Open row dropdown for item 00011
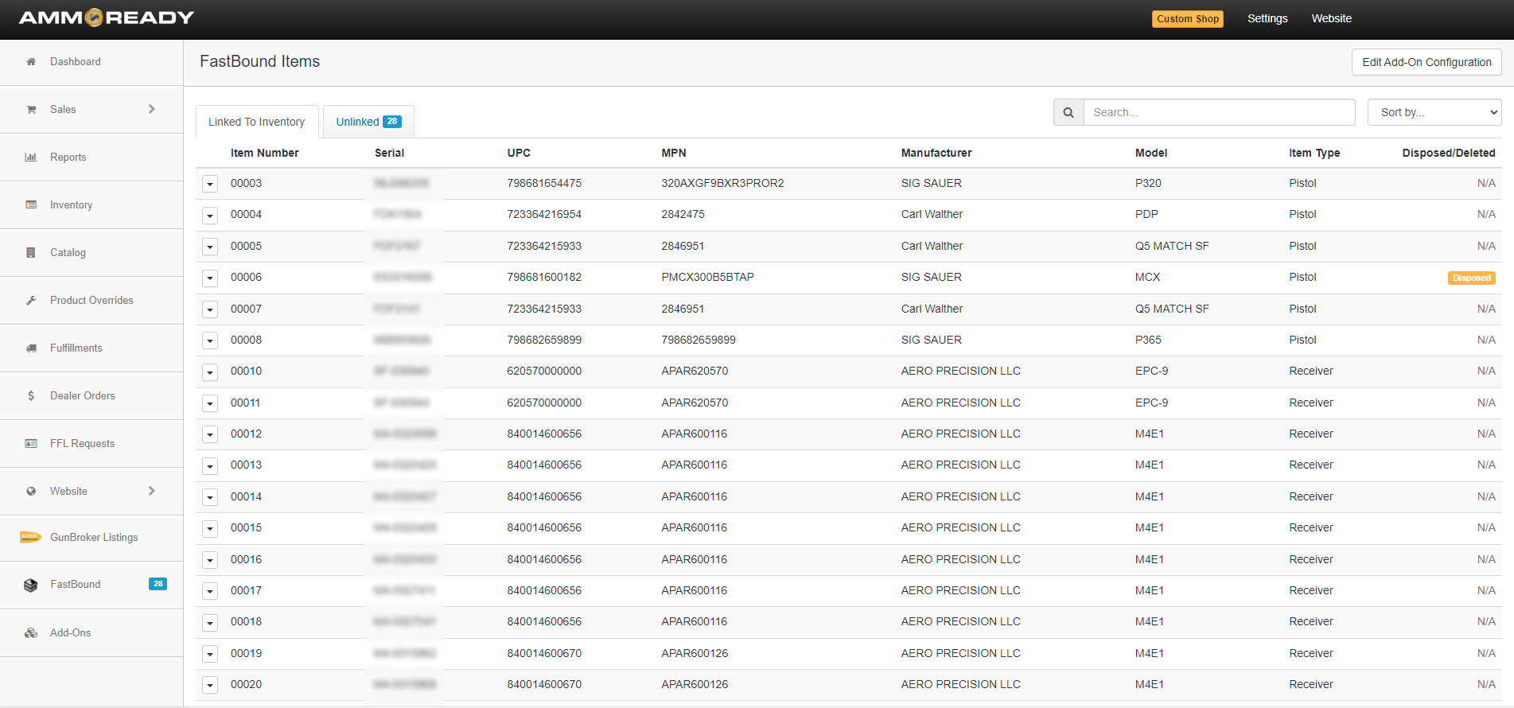This screenshot has width=1514, height=708. click(210, 404)
